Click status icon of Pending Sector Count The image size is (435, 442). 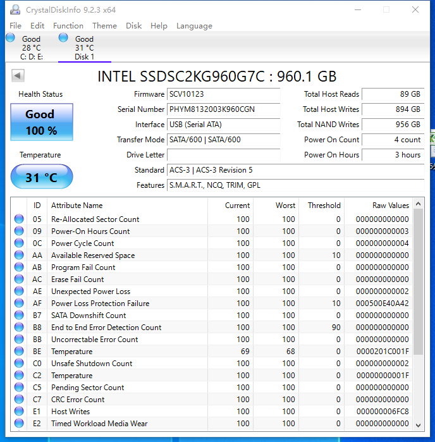[x=19, y=388]
